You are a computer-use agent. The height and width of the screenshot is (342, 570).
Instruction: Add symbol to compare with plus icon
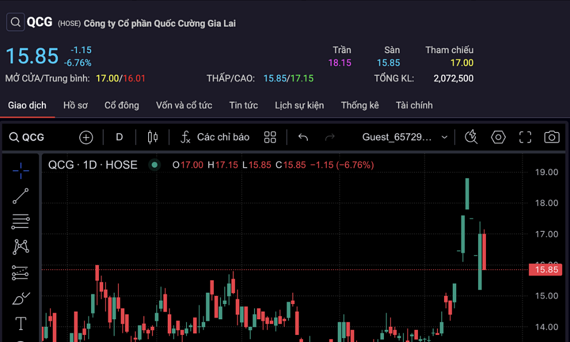click(86, 137)
